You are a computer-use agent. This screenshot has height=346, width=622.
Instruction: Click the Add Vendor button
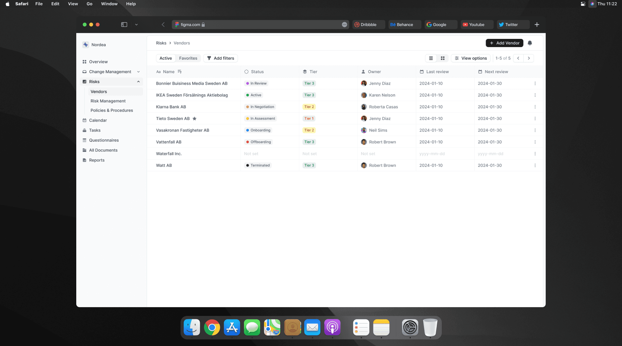[x=504, y=43]
